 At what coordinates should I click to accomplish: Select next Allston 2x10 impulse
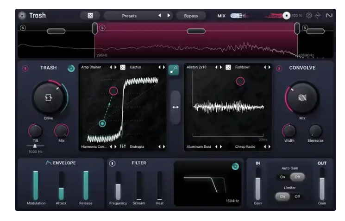221,67
